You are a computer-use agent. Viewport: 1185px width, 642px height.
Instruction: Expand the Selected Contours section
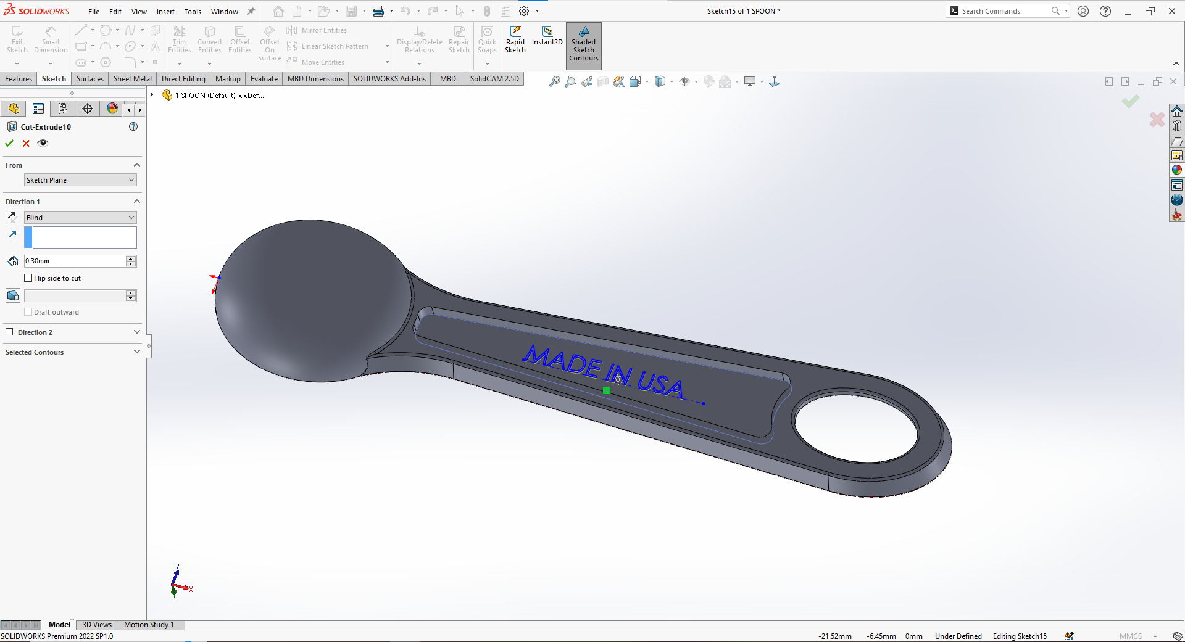137,352
